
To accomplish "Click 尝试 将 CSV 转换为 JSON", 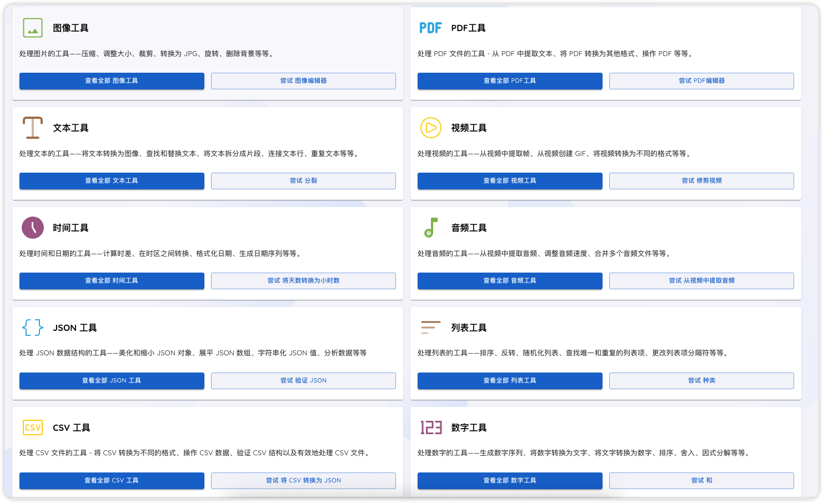I will click(303, 481).
